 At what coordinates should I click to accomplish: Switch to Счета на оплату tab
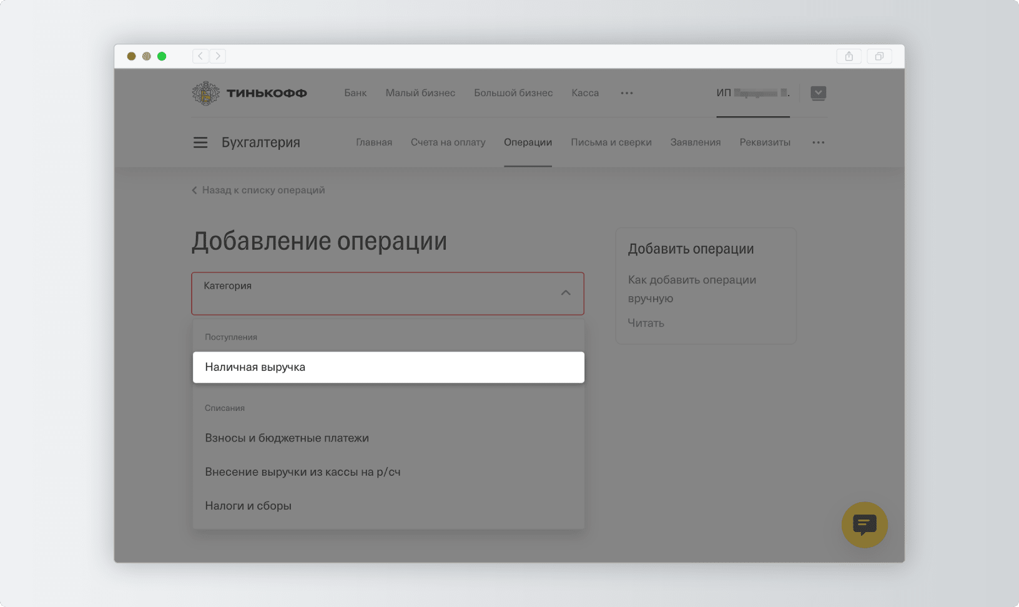click(448, 142)
